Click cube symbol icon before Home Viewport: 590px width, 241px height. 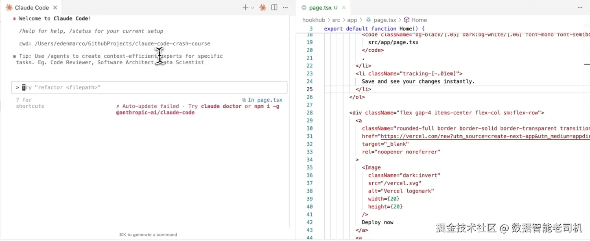(406, 20)
